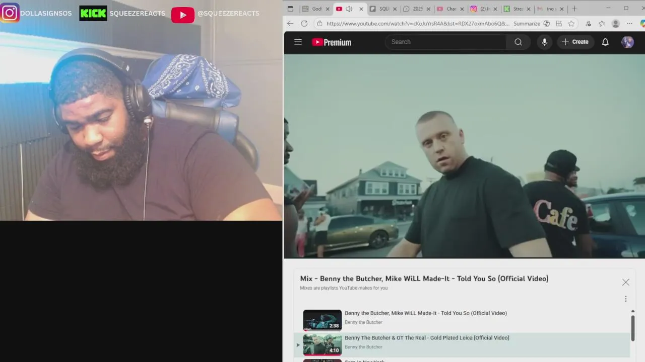The height and width of the screenshot is (362, 645).
Task: Click the Instagram logo in the stream overlay
Action: coord(10,13)
